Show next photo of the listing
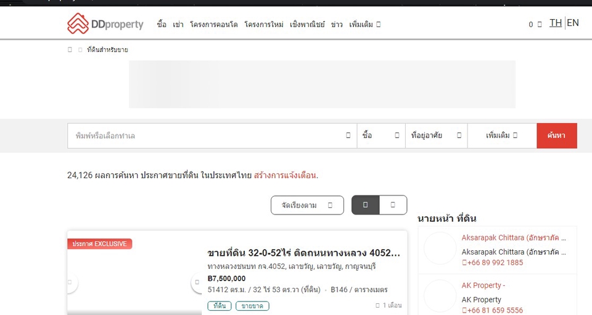 (197, 282)
